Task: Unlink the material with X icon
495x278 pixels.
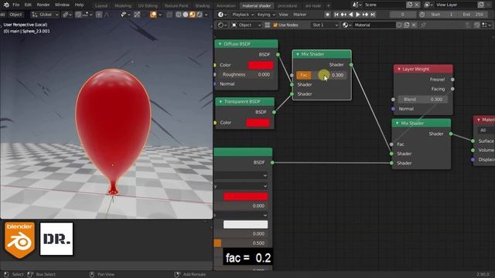Action: point(414,25)
